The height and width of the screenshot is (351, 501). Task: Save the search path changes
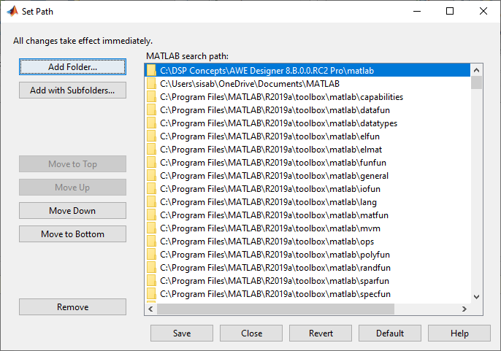[x=182, y=333]
